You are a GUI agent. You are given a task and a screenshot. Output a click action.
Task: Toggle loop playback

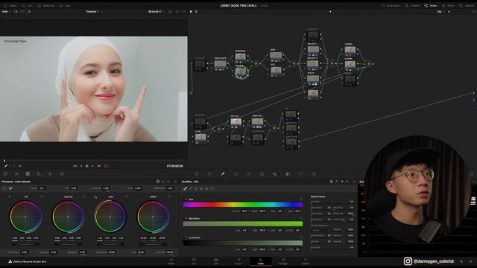[106, 166]
